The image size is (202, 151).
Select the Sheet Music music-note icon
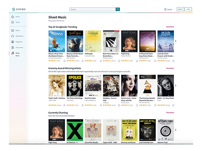click(x=13, y=53)
